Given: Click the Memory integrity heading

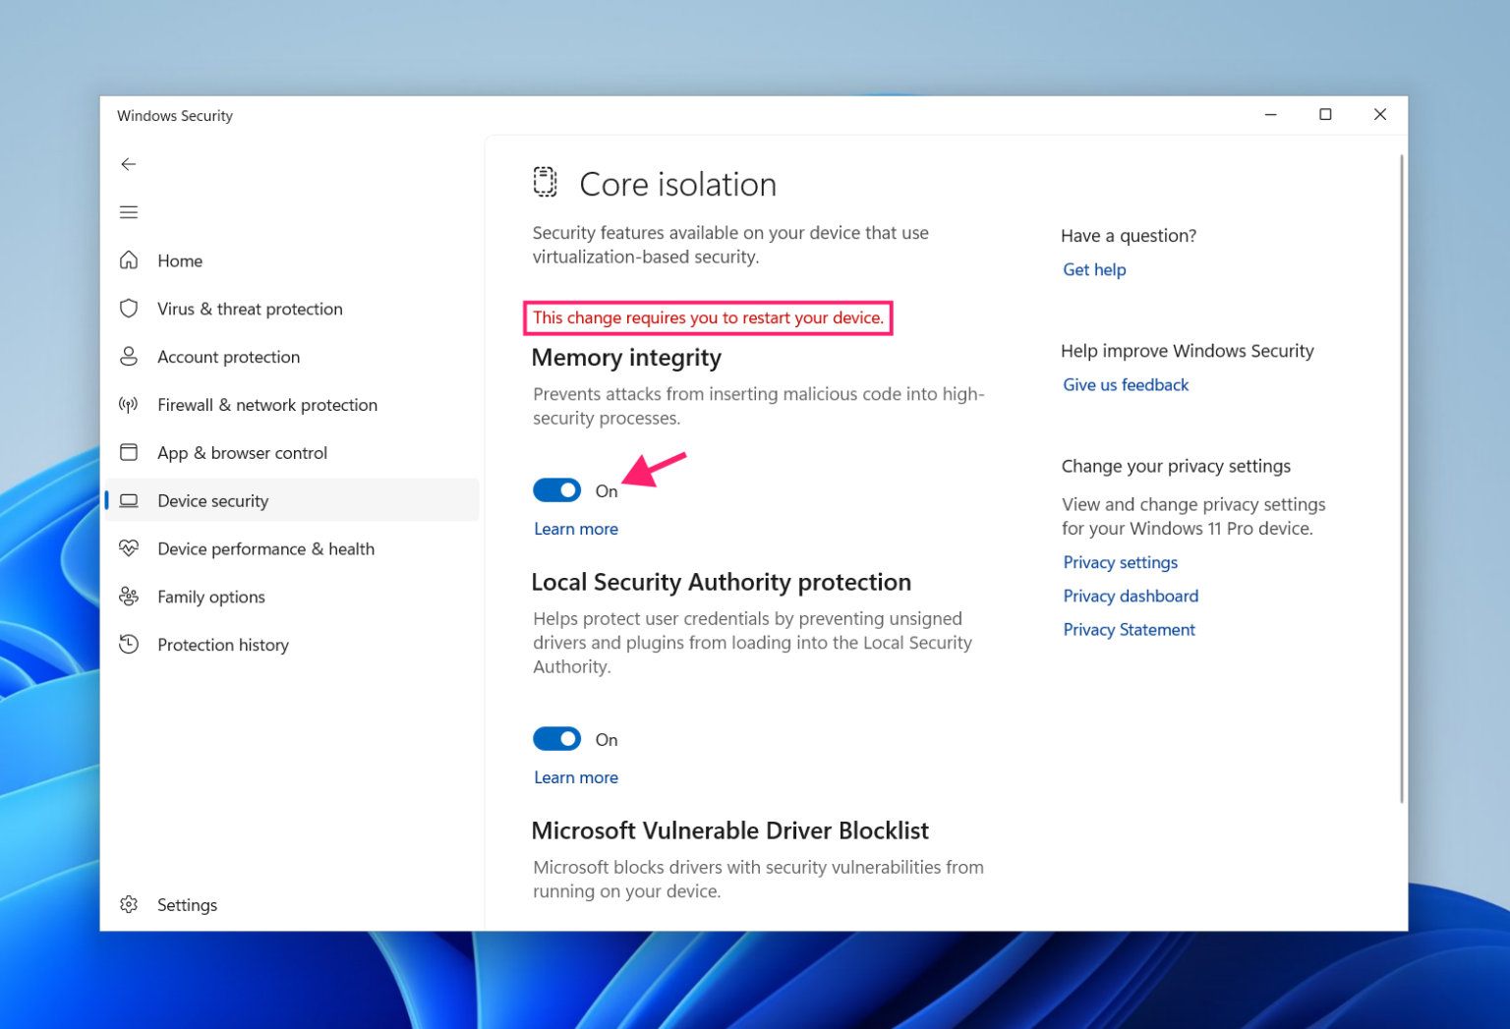Looking at the screenshot, I should pyautogui.click(x=626, y=358).
